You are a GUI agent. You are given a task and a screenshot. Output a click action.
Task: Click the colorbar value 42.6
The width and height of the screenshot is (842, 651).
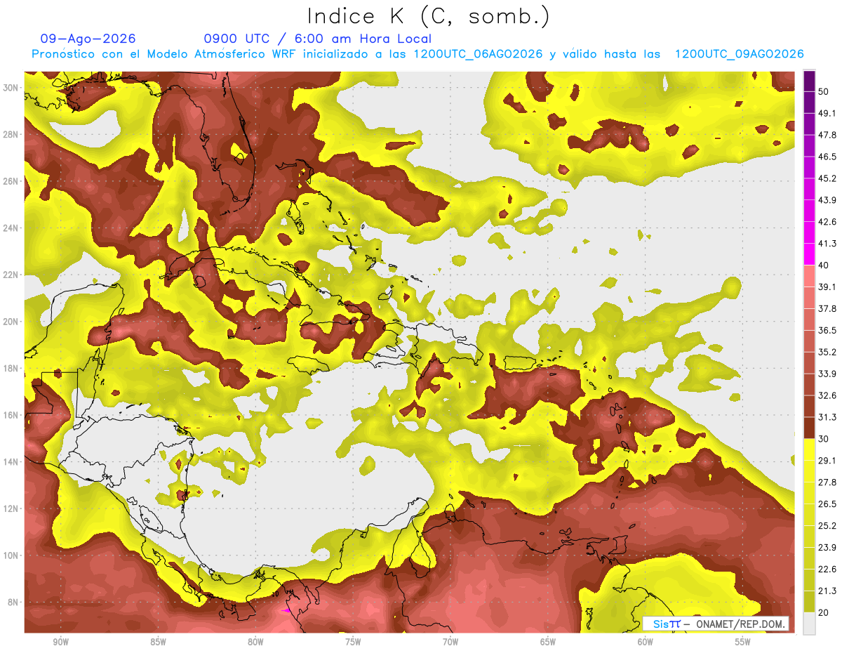(x=827, y=222)
